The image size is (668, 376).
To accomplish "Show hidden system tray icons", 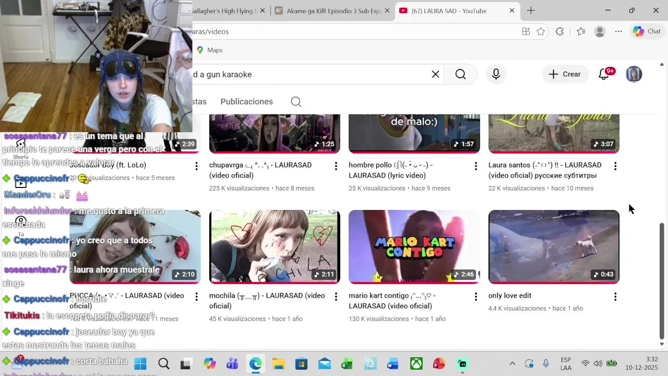I will [x=512, y=363].
